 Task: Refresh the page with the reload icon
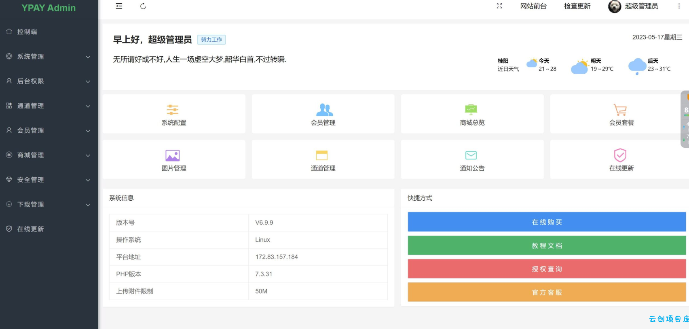[x=143, y=6]
